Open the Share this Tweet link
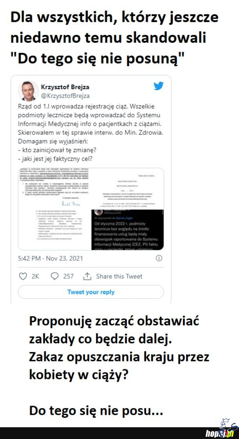This screenshot has height=439, width=239. click(x=119, y=276)
